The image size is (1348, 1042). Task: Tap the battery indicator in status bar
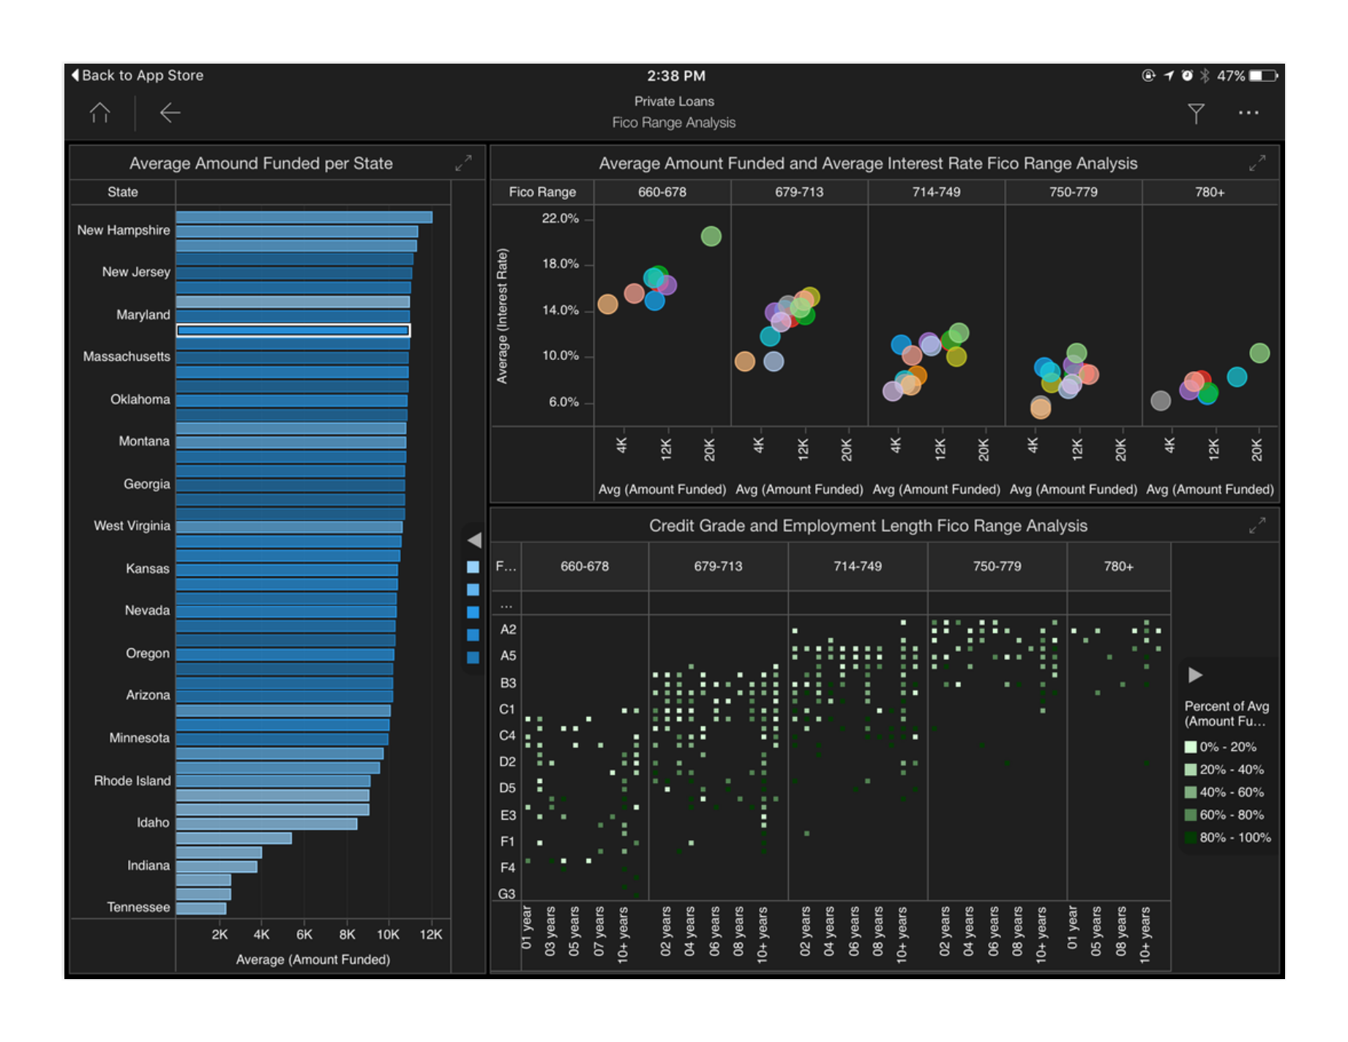pos(1263,75)
